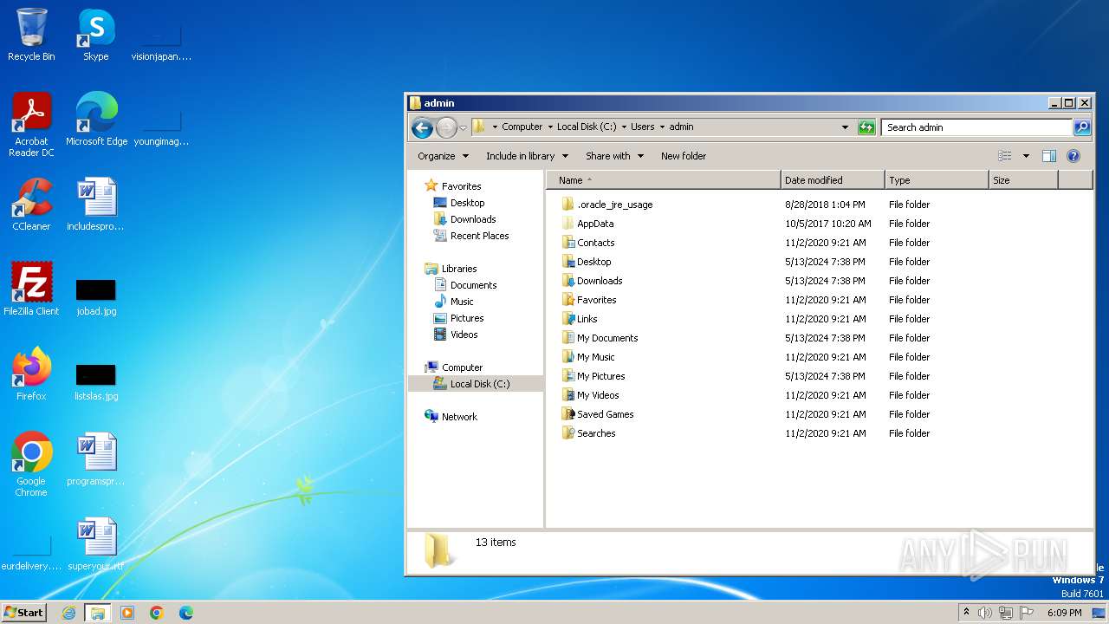Click the Start button
Viewport: 1109px width, 624px height.
[x=24, y=613]
